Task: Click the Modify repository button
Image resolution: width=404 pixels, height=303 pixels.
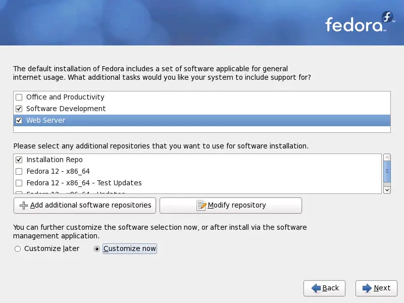Action: point(231,206)
